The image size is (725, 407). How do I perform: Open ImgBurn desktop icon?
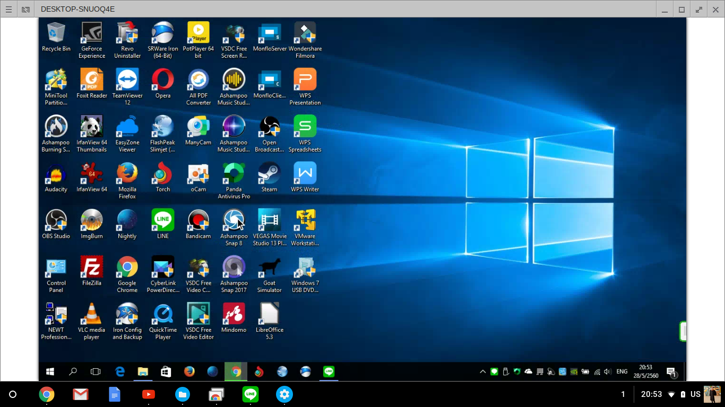tap(92, 224)
